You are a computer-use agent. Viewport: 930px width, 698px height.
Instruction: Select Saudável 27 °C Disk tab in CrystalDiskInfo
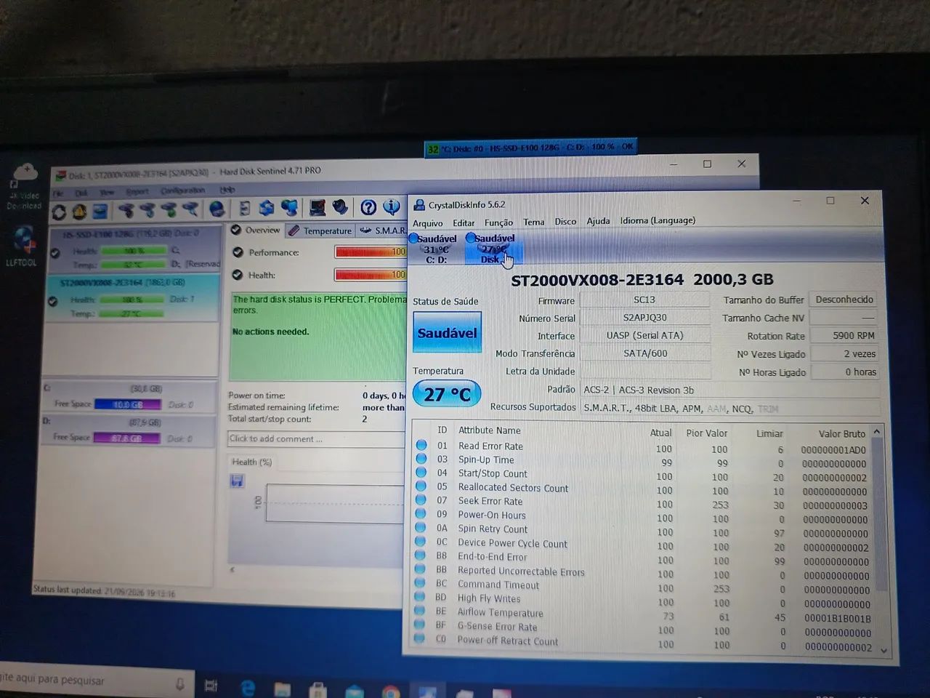click(493, 249)
